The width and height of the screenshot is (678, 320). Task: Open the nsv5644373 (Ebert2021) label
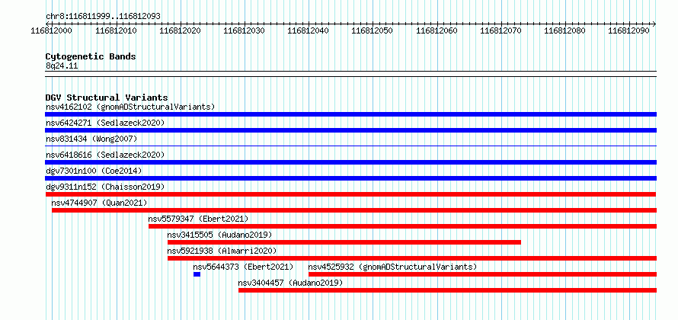(243, 267)
